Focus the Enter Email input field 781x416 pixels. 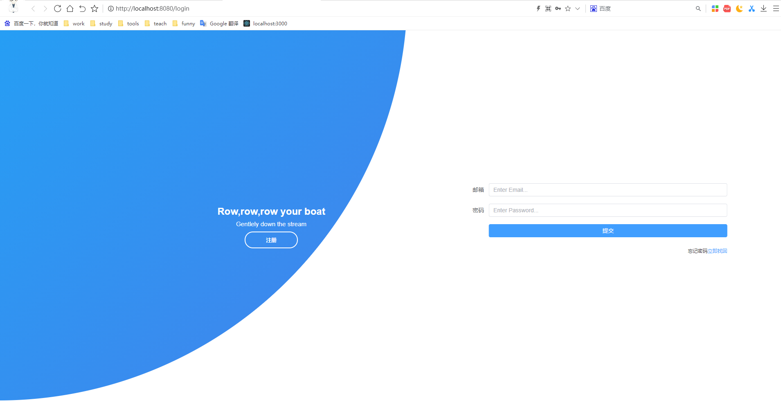point(608,190)
